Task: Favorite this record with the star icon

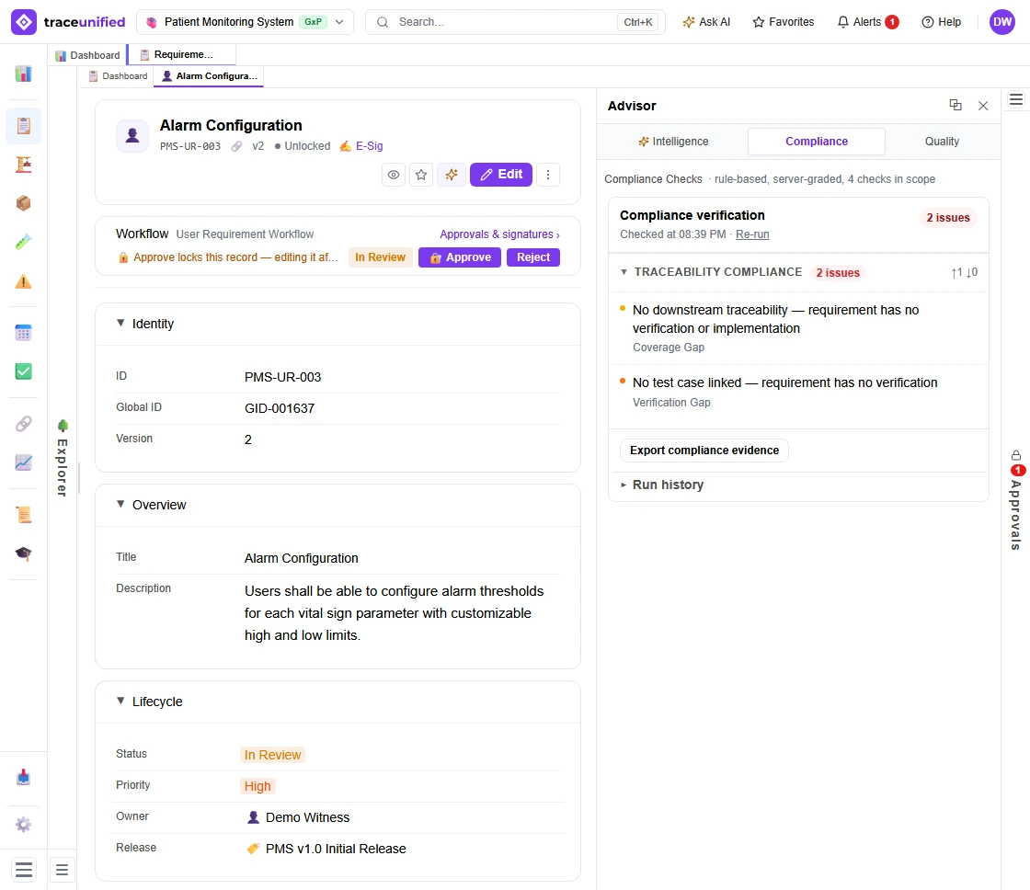Action: [x=421, y=175]
